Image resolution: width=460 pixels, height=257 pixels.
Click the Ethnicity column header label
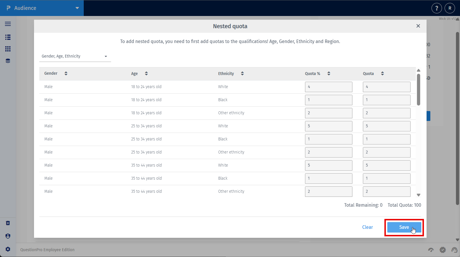pyautogui.click(x=226, y=74)
